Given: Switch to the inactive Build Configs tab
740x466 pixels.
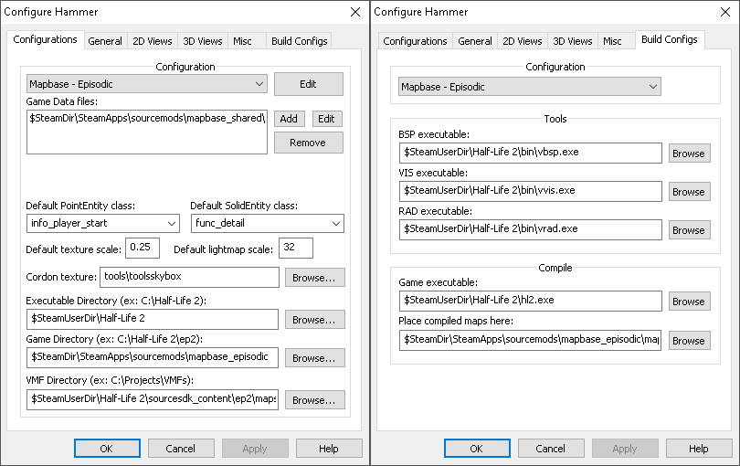Looking at the screenshot, I should [299, 41].
